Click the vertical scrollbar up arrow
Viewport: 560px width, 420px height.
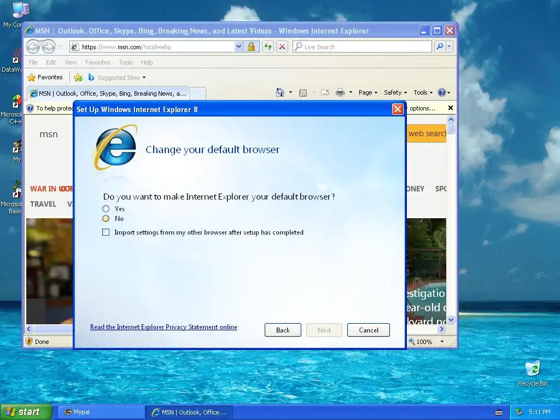(451, 120)
